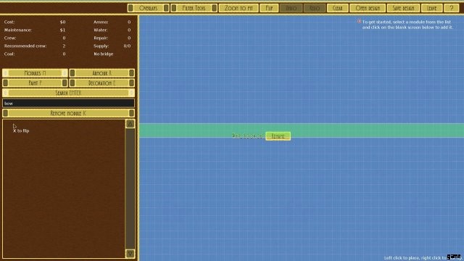Viewport: 464px width, 261px height.
Task: Switch to the Modules tab
Action: pos(35,72)
